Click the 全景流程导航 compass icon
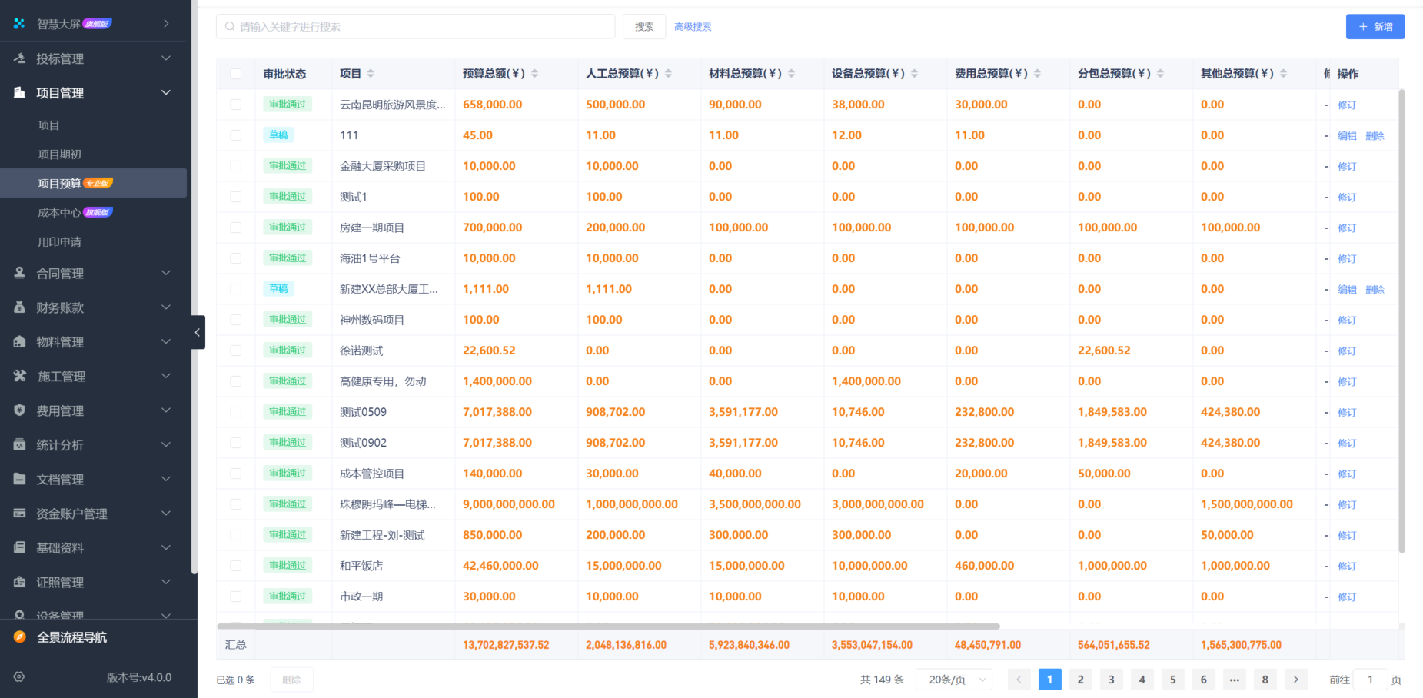 pyautogui.click(x=20, y=637)
